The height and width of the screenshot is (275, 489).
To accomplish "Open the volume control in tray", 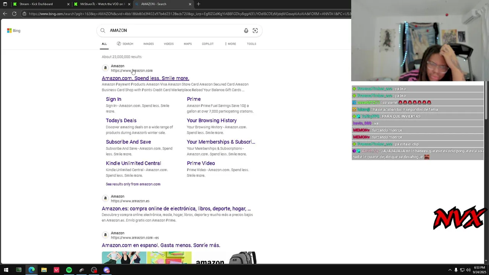I will [468, 270].
